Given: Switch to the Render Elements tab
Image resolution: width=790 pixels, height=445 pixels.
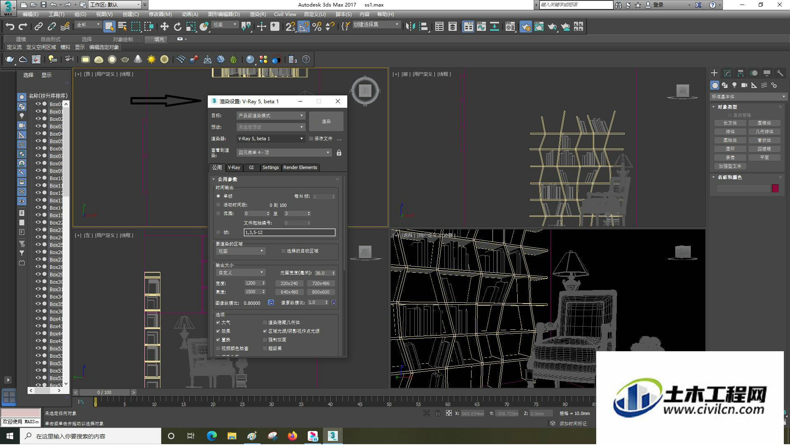Looking at the screenshot, I should pyautogui.click(x=300, y=167).
